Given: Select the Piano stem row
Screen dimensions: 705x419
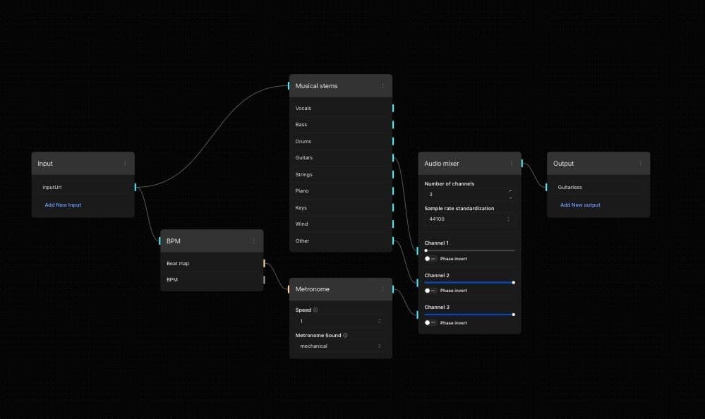Looking at the screenshot, I should coord(340,191).
